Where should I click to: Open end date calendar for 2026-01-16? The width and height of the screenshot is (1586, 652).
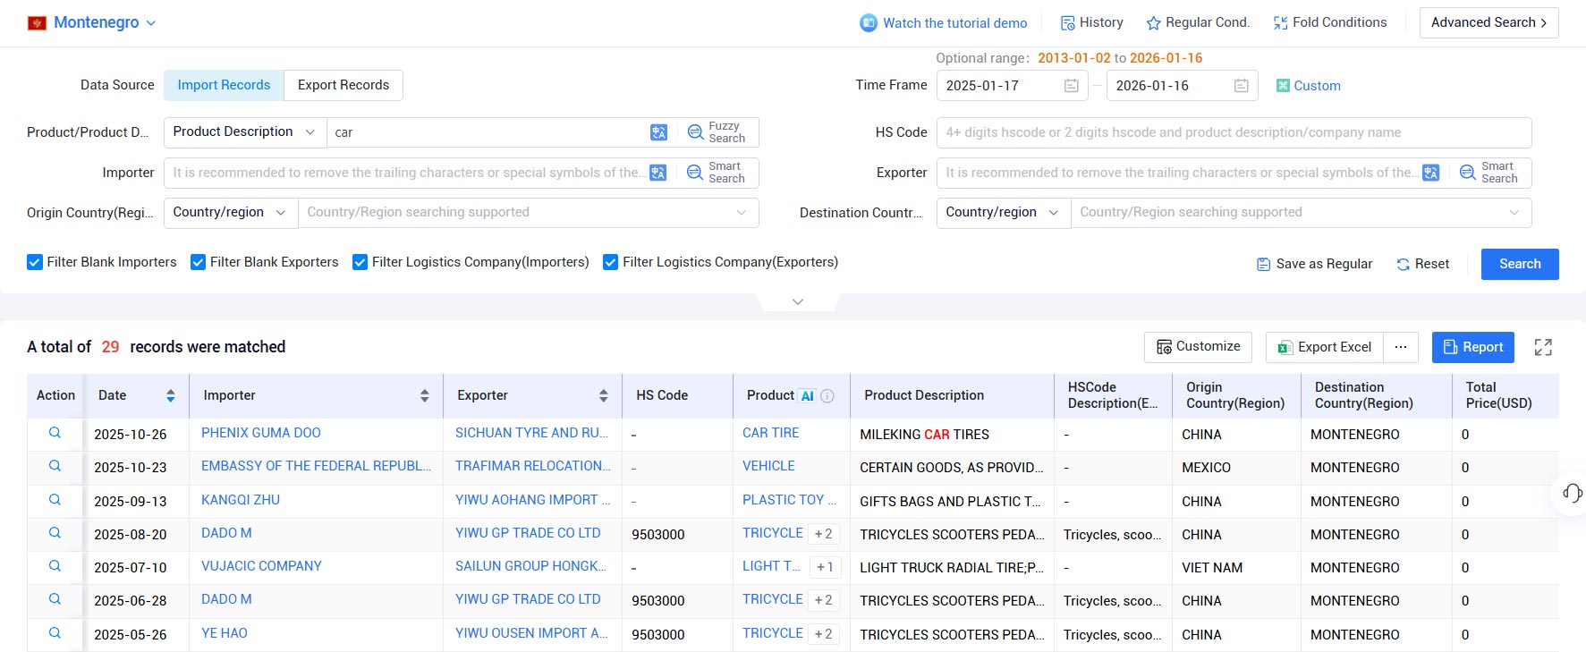(1241, 86)
